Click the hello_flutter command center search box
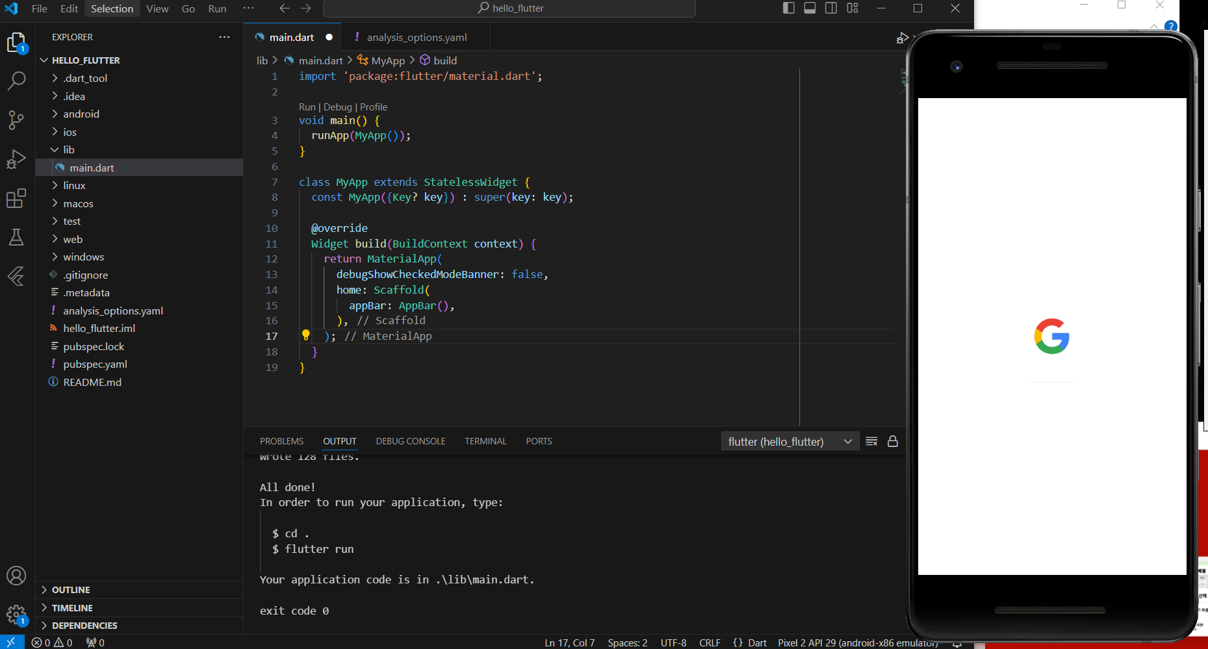 (509, 8)
